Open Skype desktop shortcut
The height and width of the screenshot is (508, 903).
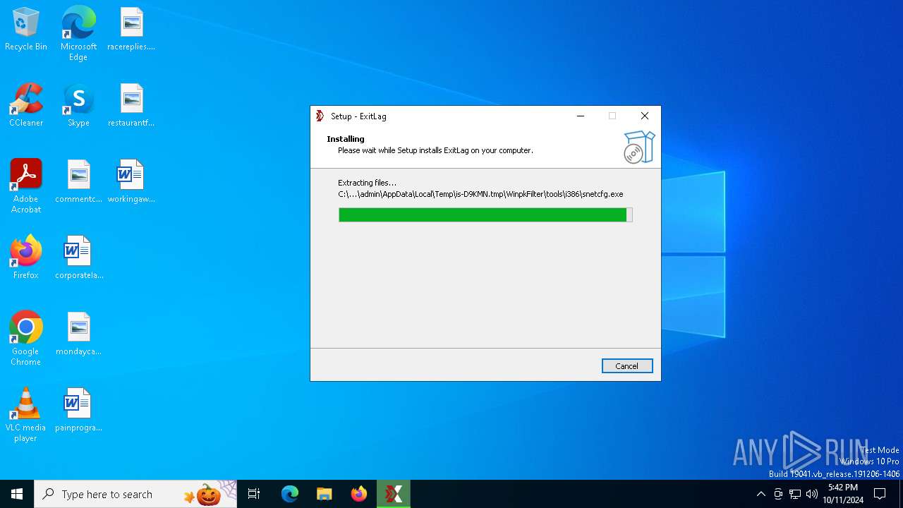tap(78, 106)
